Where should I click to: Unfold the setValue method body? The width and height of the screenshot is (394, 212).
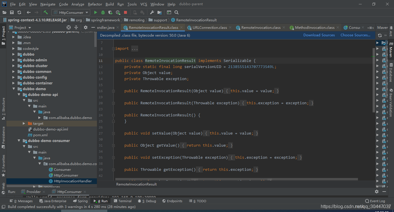click(113, 133)
